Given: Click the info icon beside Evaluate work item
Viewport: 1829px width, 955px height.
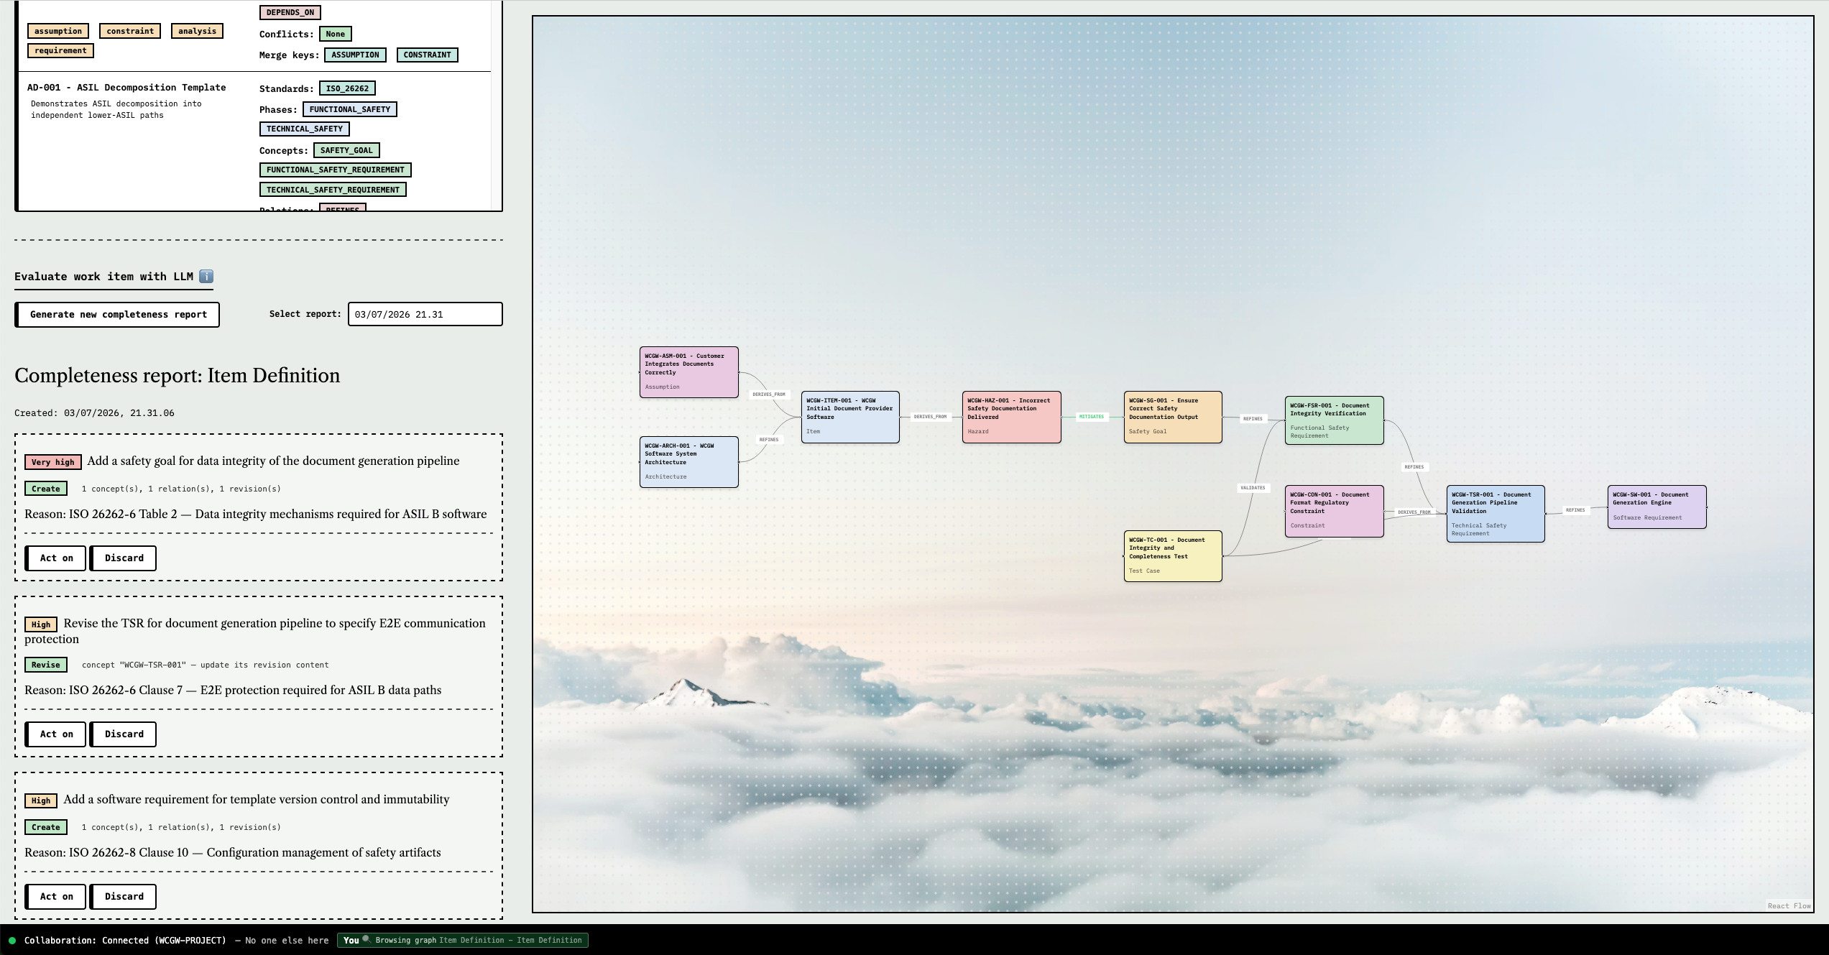Looking at the screenshot, I should coord(206,277).
